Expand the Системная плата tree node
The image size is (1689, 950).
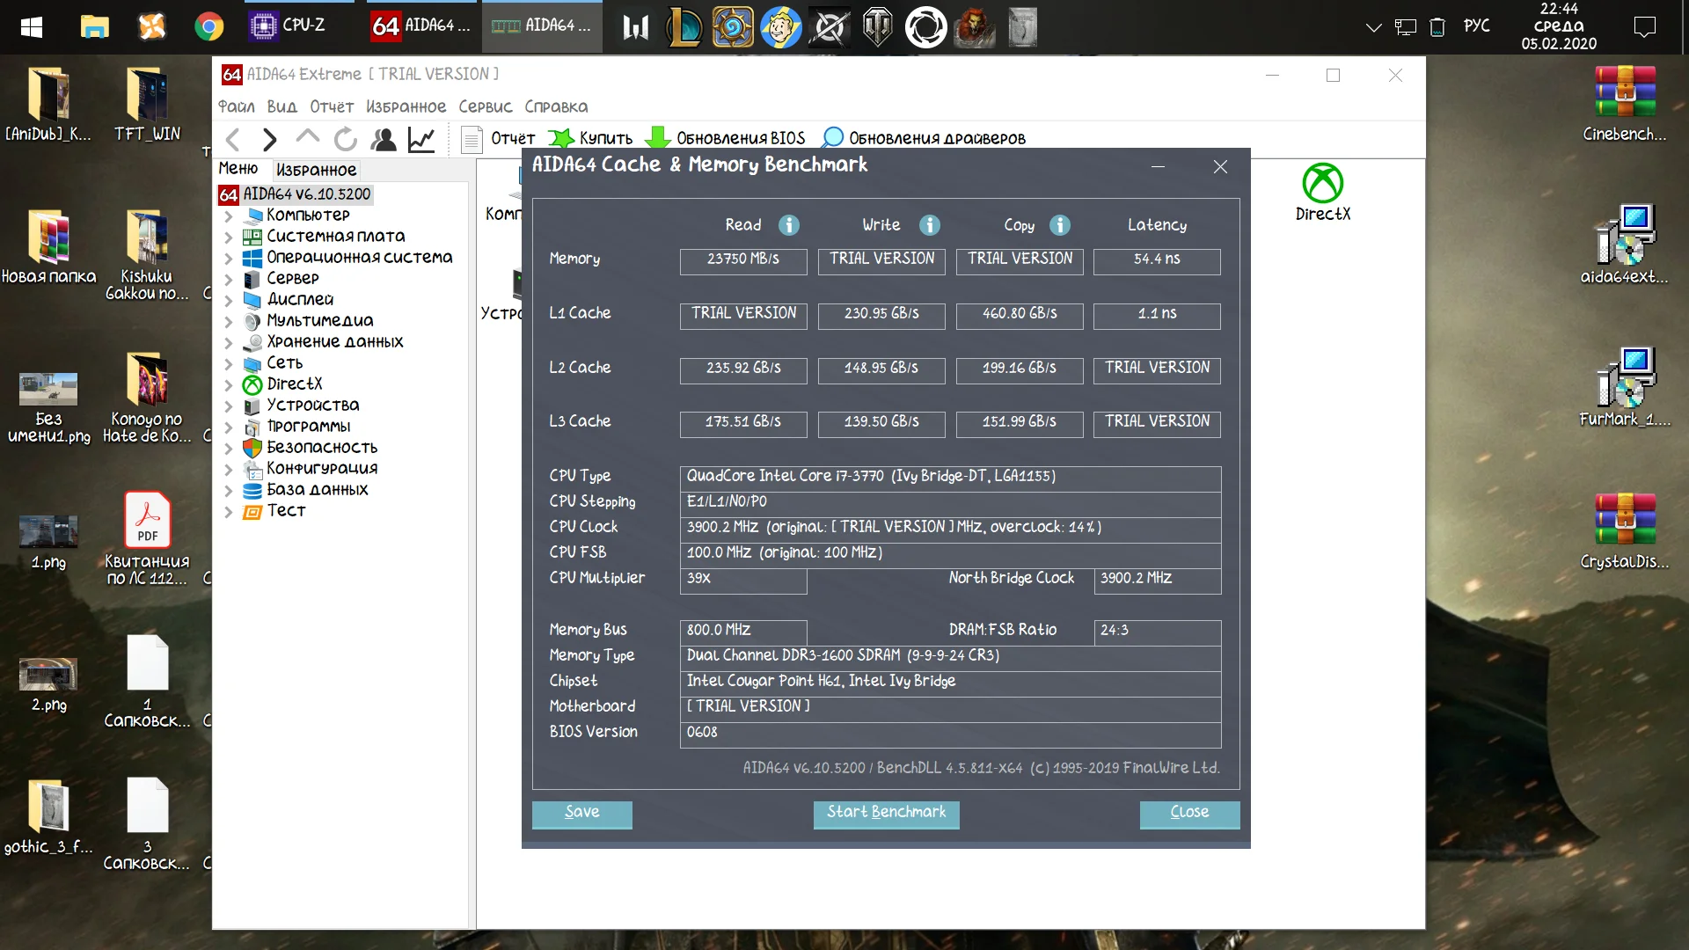click(228, 237)
